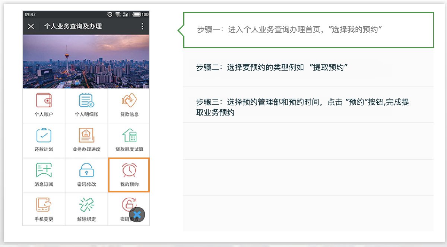Click the city skyline banner image

tap(86, 61)
